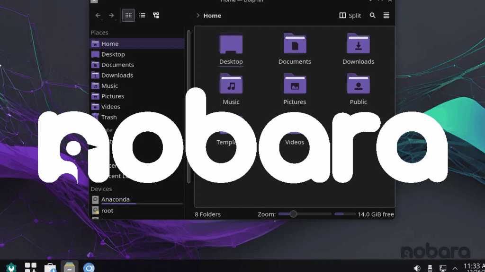485x272 pixels.
Task: Navigate forward using the forward arrow
Action: (x=112, y=15)
